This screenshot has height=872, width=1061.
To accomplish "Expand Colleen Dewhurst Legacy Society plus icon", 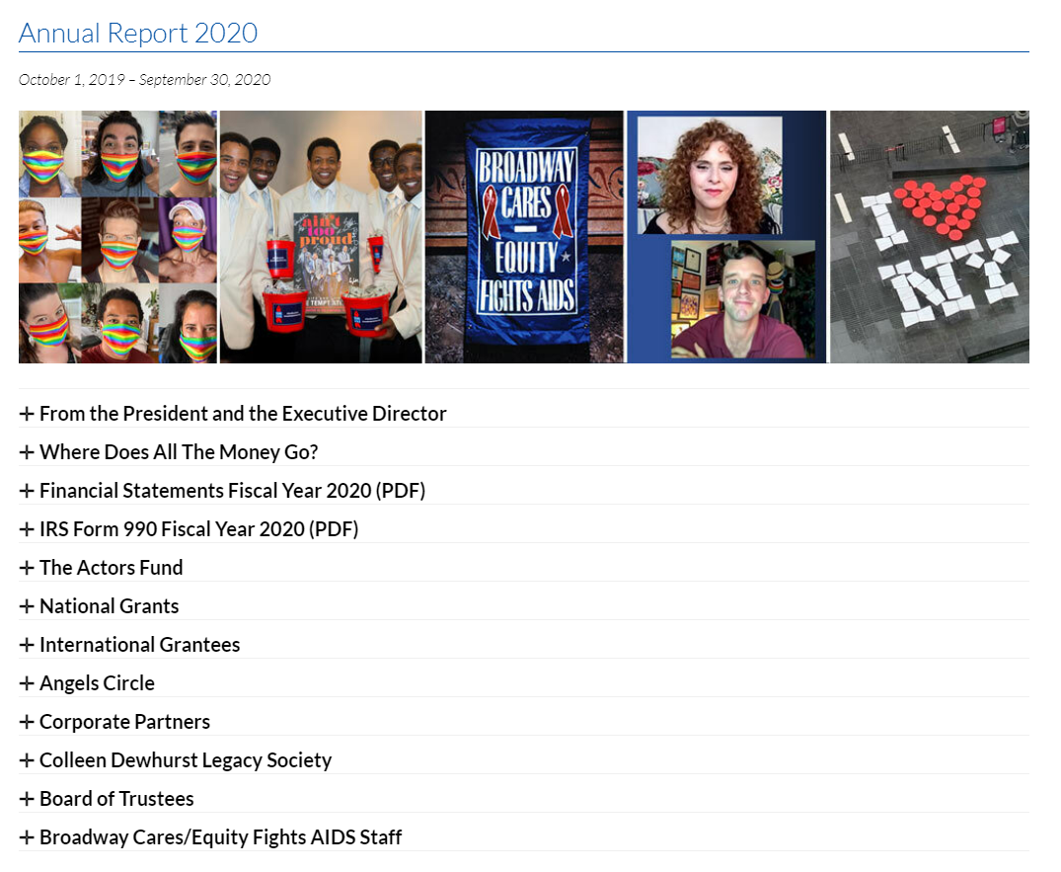I will (x=27, y=761).
